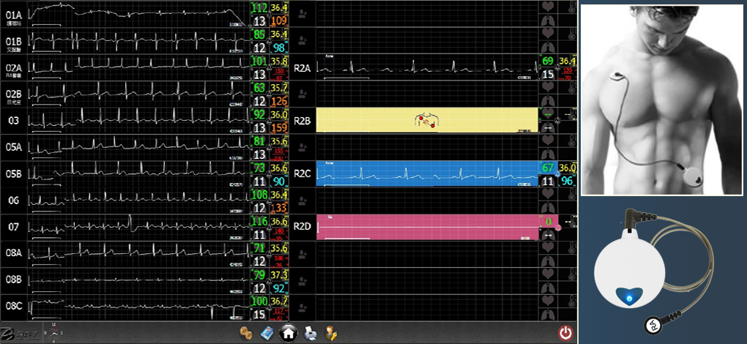747x344 pixels.
Task: Click the printer icon to print
Action: tap(310, 333)
